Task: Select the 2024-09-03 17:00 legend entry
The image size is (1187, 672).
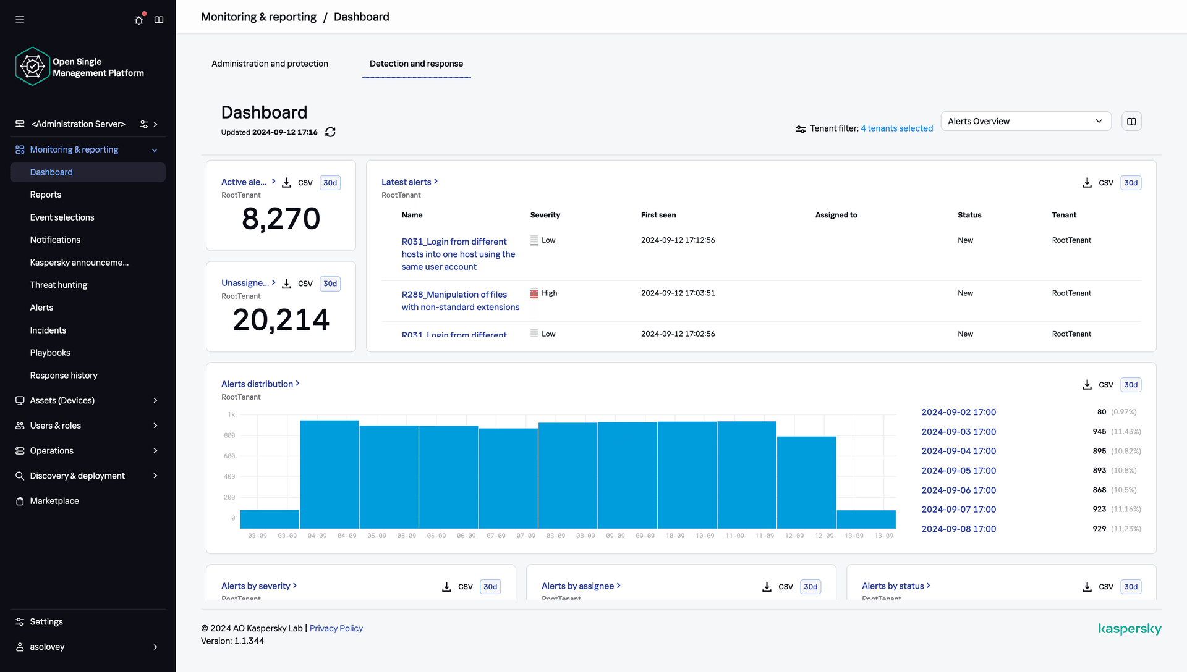Action: [958, 432]
